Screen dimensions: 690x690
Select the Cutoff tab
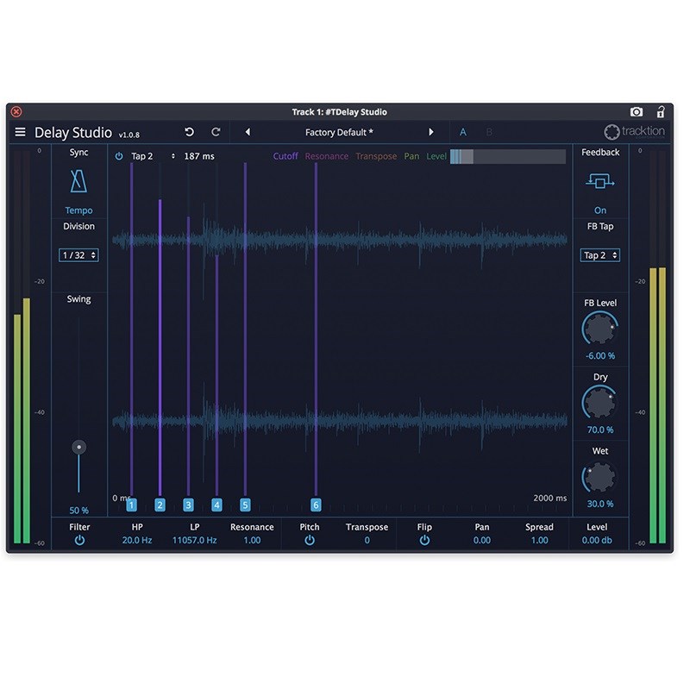pyautogui.click(x=285, y=156)
